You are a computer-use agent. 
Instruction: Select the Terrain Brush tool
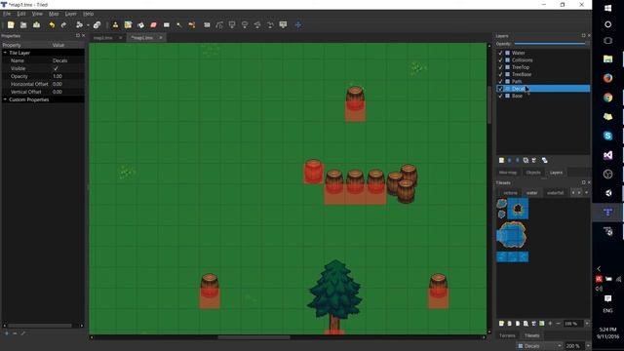point(128,25)
